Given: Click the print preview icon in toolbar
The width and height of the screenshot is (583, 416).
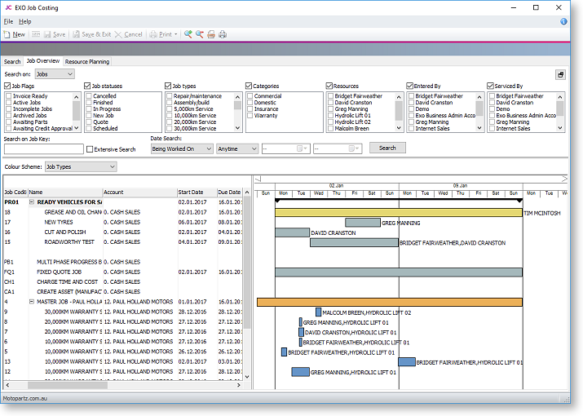Looking at the screenshot, I should (x=211, y=34).
